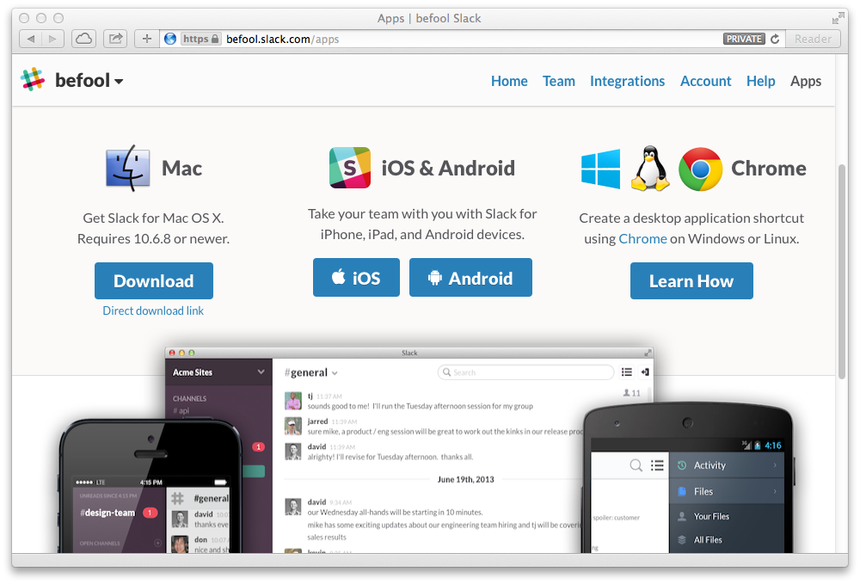Click the Reader button
The height and width of the screenshot is (584, 860).
point(813,39)
